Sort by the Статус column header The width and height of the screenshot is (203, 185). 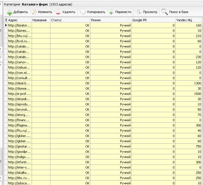[x=70, y=20]
